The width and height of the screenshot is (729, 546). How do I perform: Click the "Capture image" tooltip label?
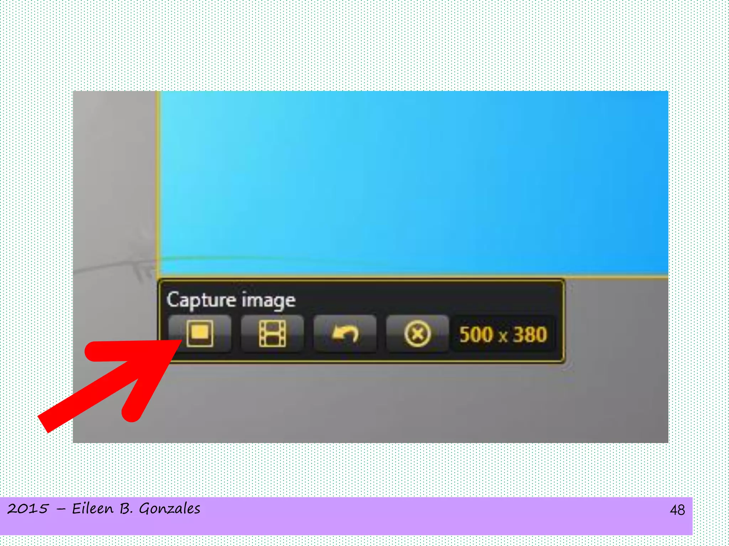tap(231, 300)
